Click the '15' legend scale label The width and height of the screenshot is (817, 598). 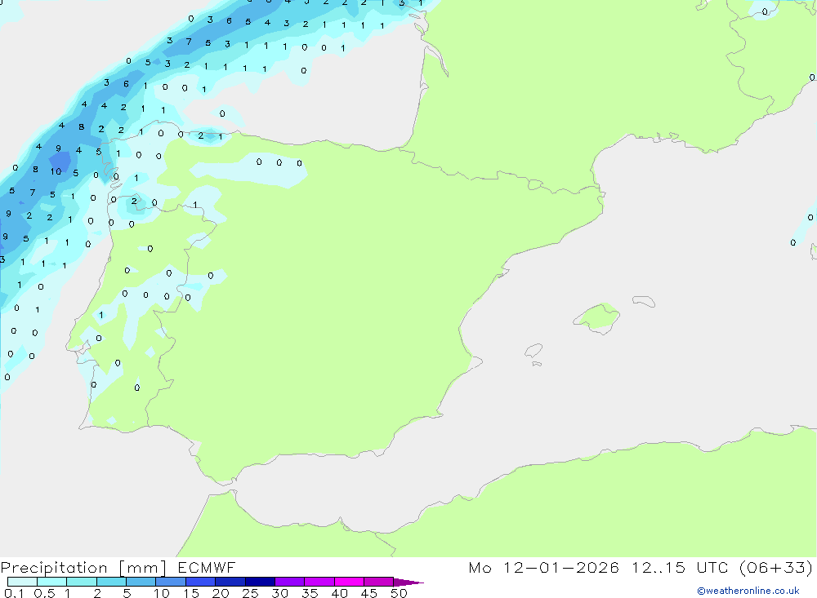click(191, 593)
